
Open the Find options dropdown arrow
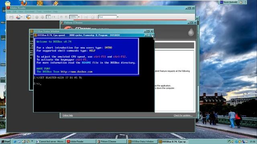118,17
